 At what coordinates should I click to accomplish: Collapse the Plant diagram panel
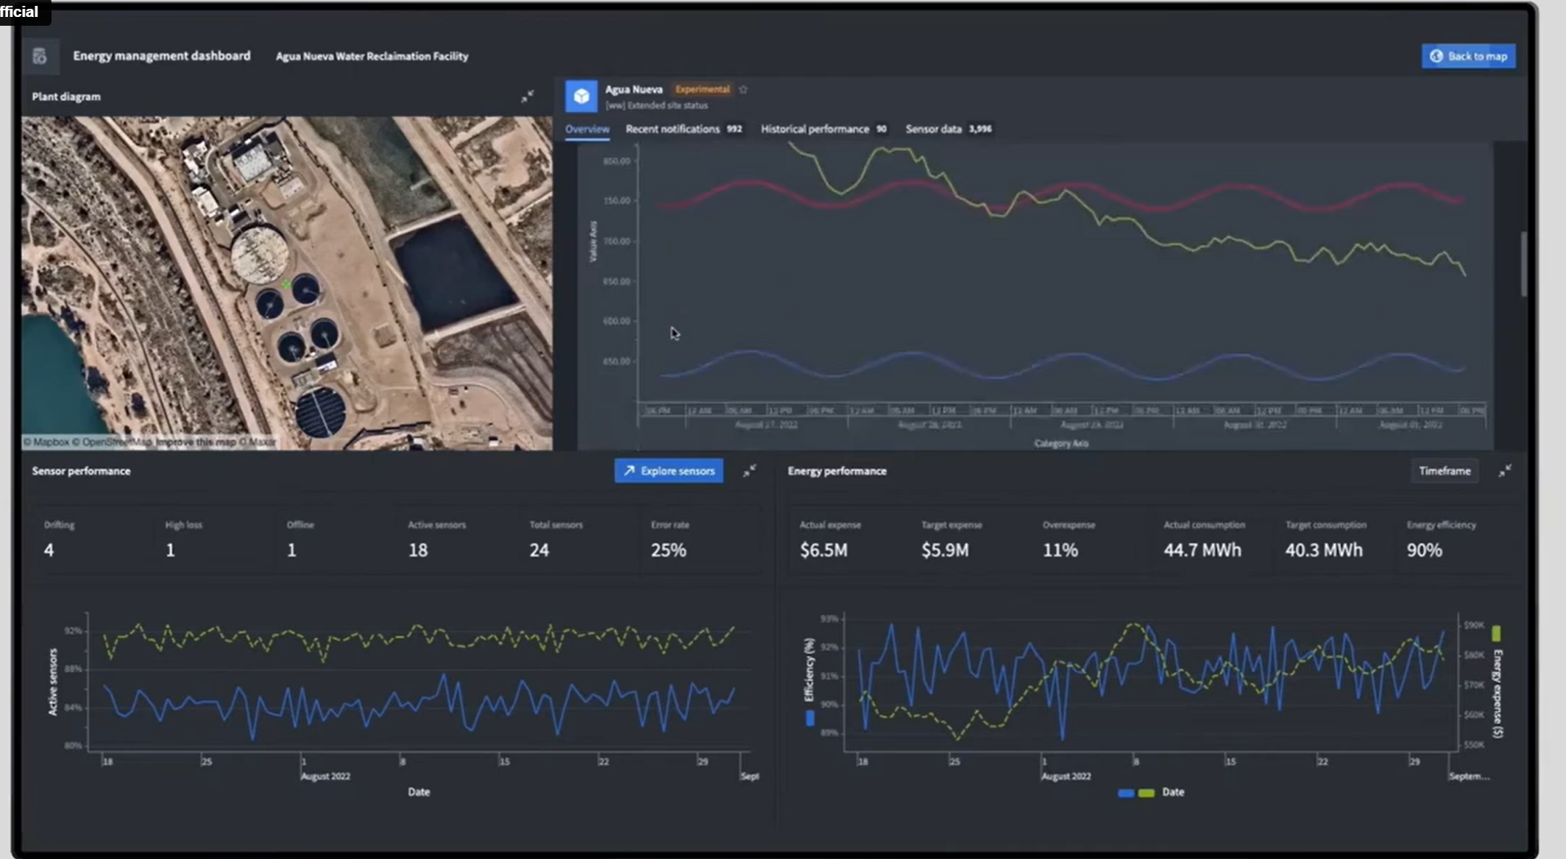(x=528, y=96)
